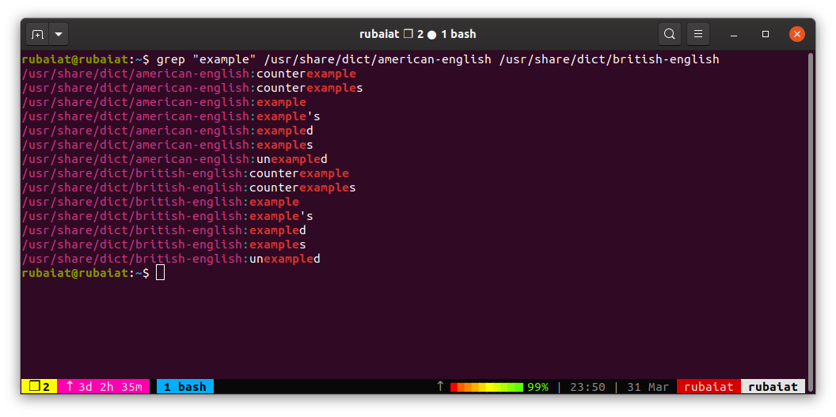Select the blue "1 bash" window tab
Screen dimensions: 836x417
pyautogui.click(x=184, y=387)
